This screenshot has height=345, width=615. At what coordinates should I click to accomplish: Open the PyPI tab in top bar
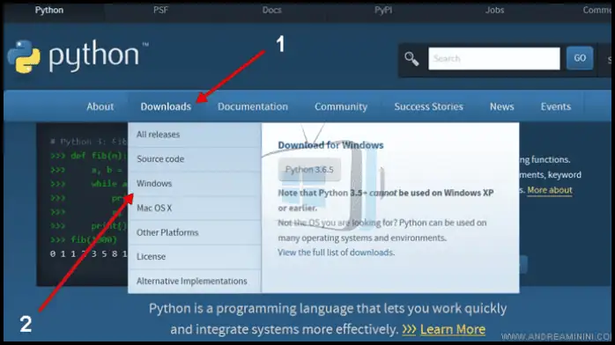coord(382,11)
